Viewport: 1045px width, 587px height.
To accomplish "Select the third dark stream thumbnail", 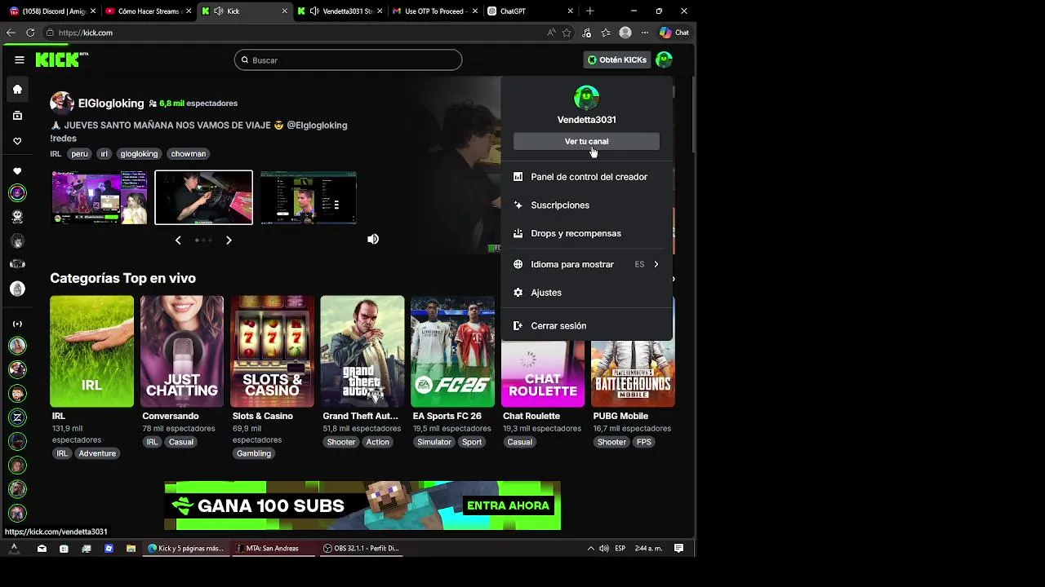I will (x=309, y=197).
